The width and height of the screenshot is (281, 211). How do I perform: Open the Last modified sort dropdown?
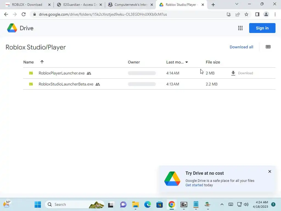tap(187, 62)
